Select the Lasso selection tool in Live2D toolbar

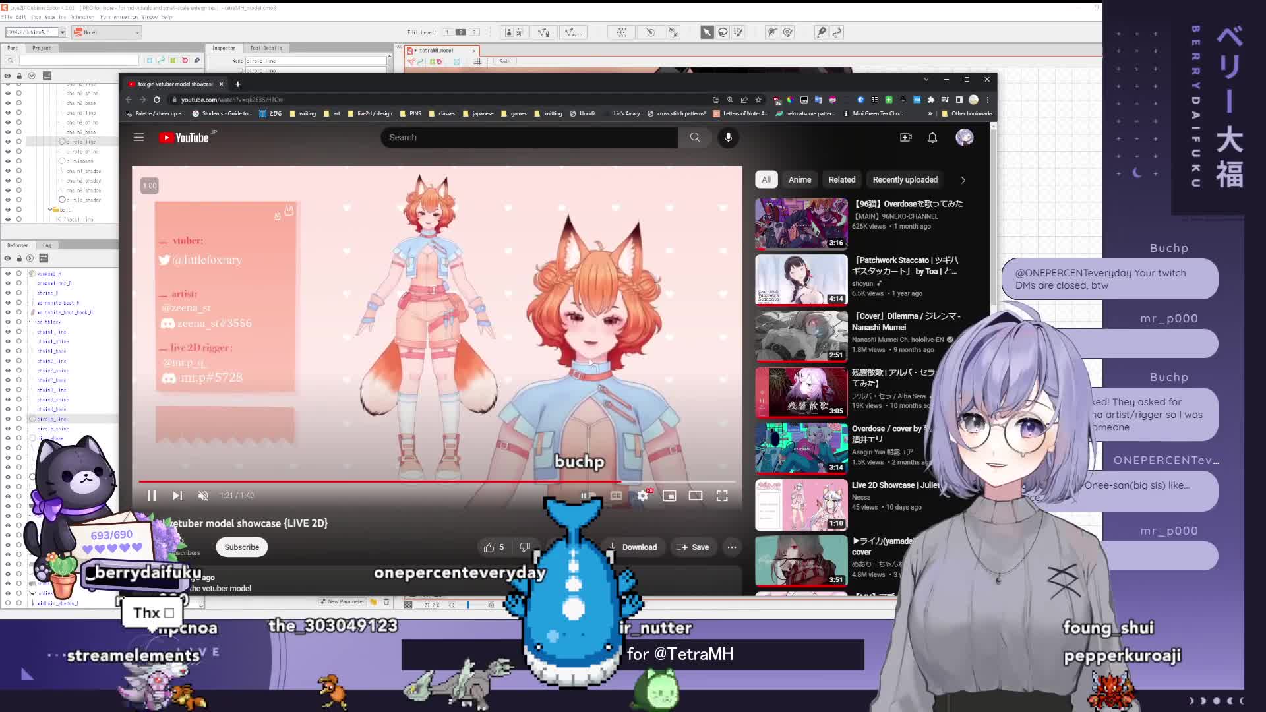point(723,32)
